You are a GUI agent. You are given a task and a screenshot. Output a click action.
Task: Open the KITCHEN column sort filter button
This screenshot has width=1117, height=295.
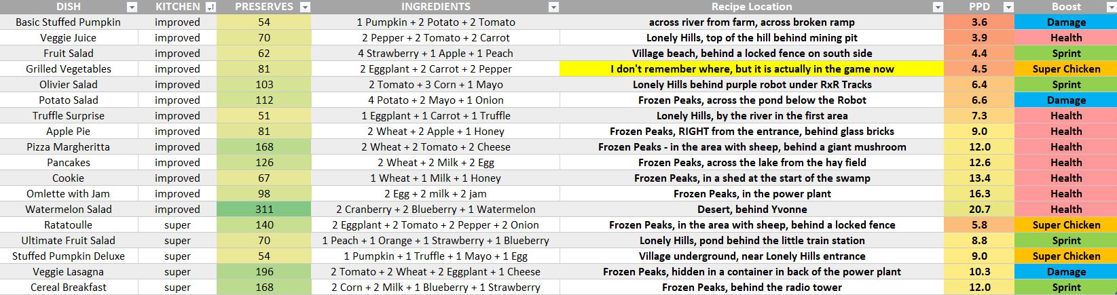click(x=210, y=7)
